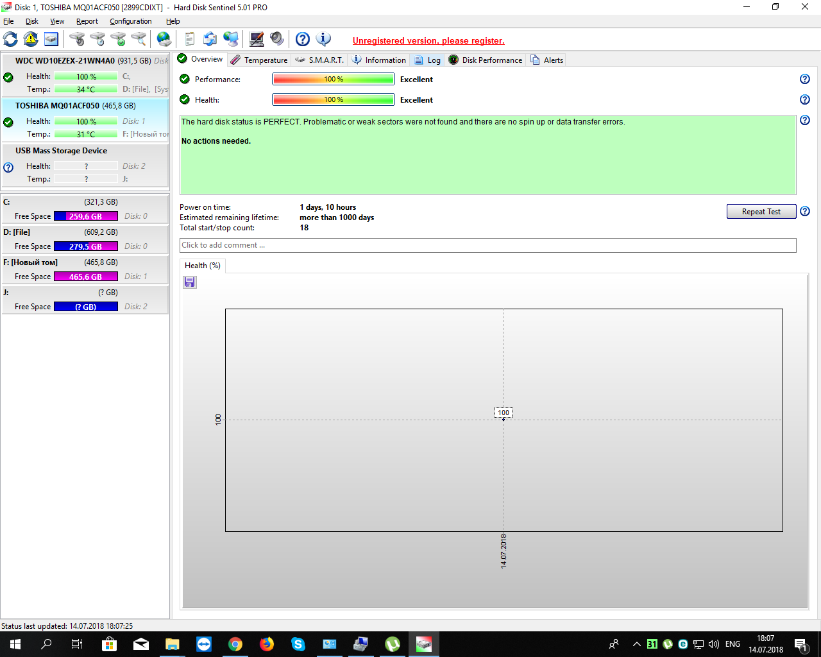821x657 pixels.
Task: Click the blue question mark help toolbar icon
Action: (x=303, y=39)
